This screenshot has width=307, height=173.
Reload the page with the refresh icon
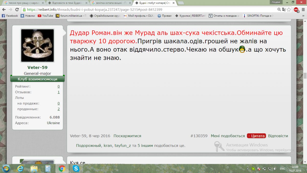tap(17, 9)
